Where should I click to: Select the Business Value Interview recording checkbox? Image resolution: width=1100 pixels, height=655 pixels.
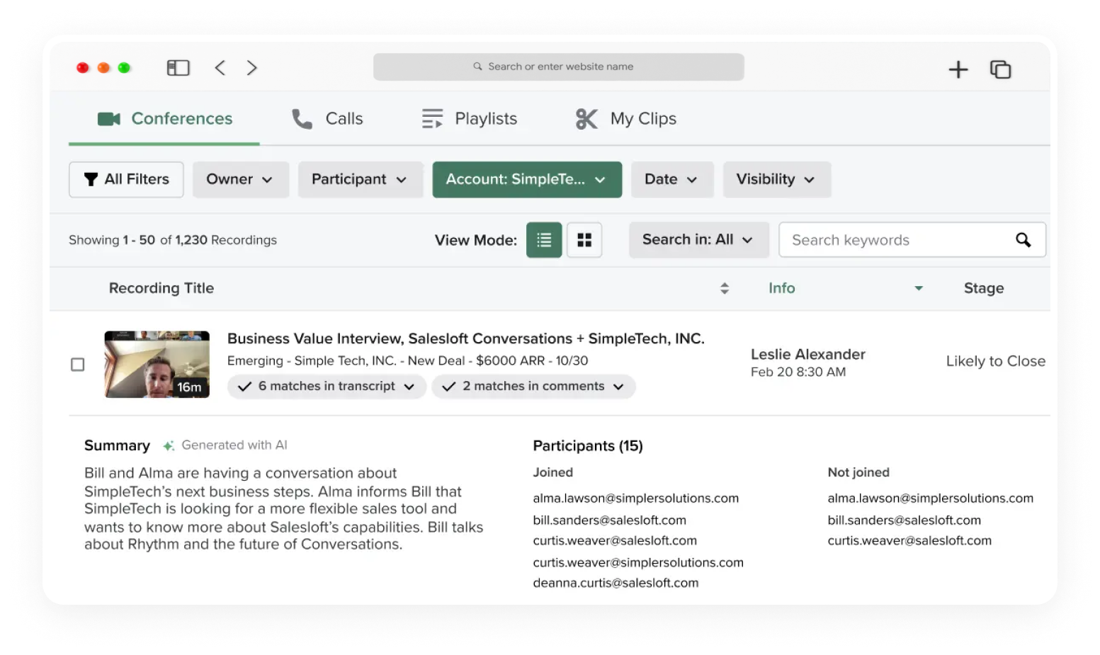tap(78, 365)
